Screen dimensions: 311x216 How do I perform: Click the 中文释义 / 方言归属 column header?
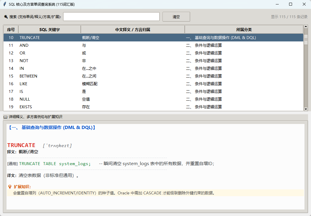[133, 30]
